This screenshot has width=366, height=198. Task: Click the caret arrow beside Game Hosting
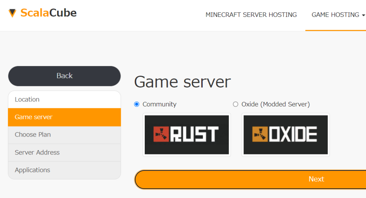pyautogui.click(x=363, y=15)
